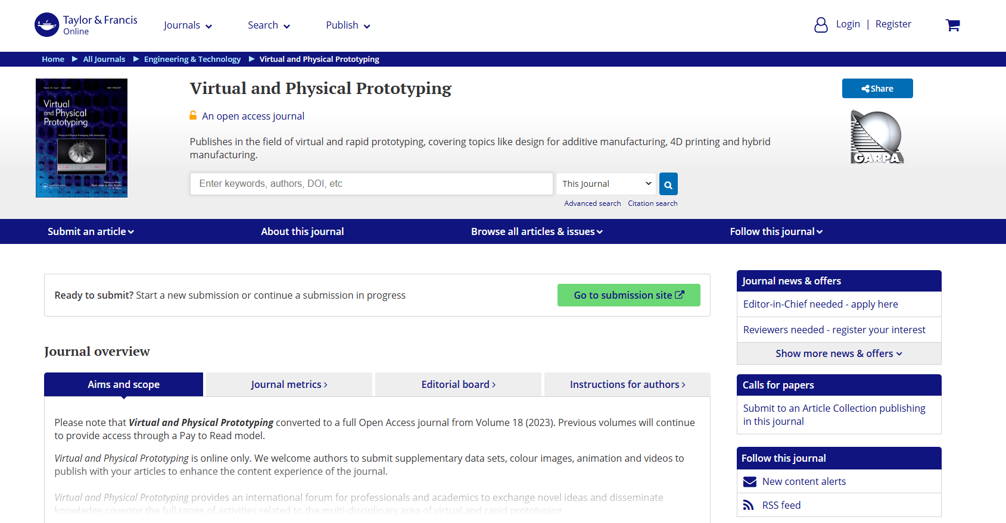This screenshot has height=523, width=1006.
Task: Click Go to submission site button
Action: tap(628, 295)
